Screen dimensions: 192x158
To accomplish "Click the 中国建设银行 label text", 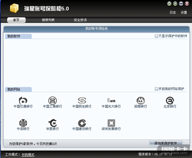I will click(82, 129).
